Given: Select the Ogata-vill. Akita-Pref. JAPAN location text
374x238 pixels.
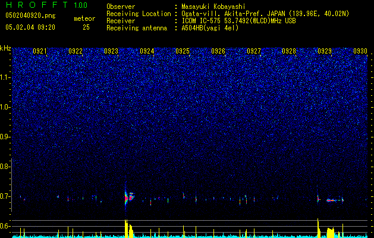Looking at the screenshot, I should pos(265,14).
